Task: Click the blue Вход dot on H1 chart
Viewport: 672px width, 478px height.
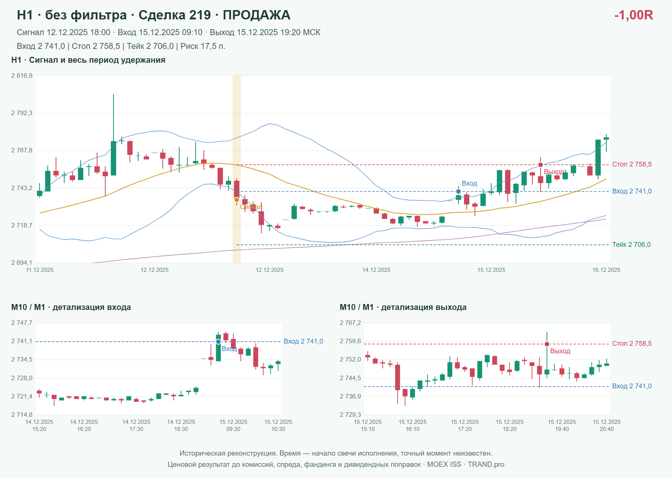Action: pos(458,192)
